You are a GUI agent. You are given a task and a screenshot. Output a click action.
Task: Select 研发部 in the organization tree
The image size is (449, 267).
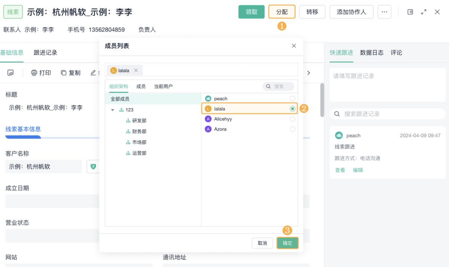coord(139,121)
